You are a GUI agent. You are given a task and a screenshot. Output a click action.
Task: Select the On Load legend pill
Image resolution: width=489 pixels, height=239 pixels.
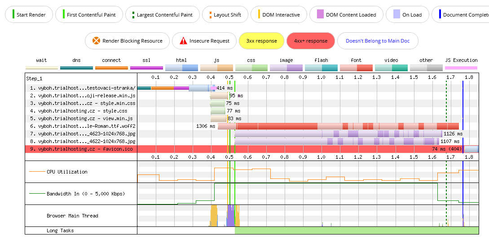pyautogui.click(x=408, y=15)
